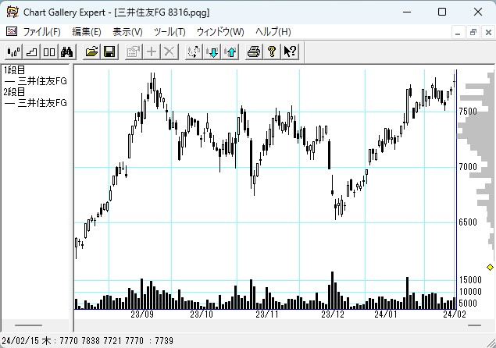Select 三井住友FG under 1段目

tap(42, 80)
